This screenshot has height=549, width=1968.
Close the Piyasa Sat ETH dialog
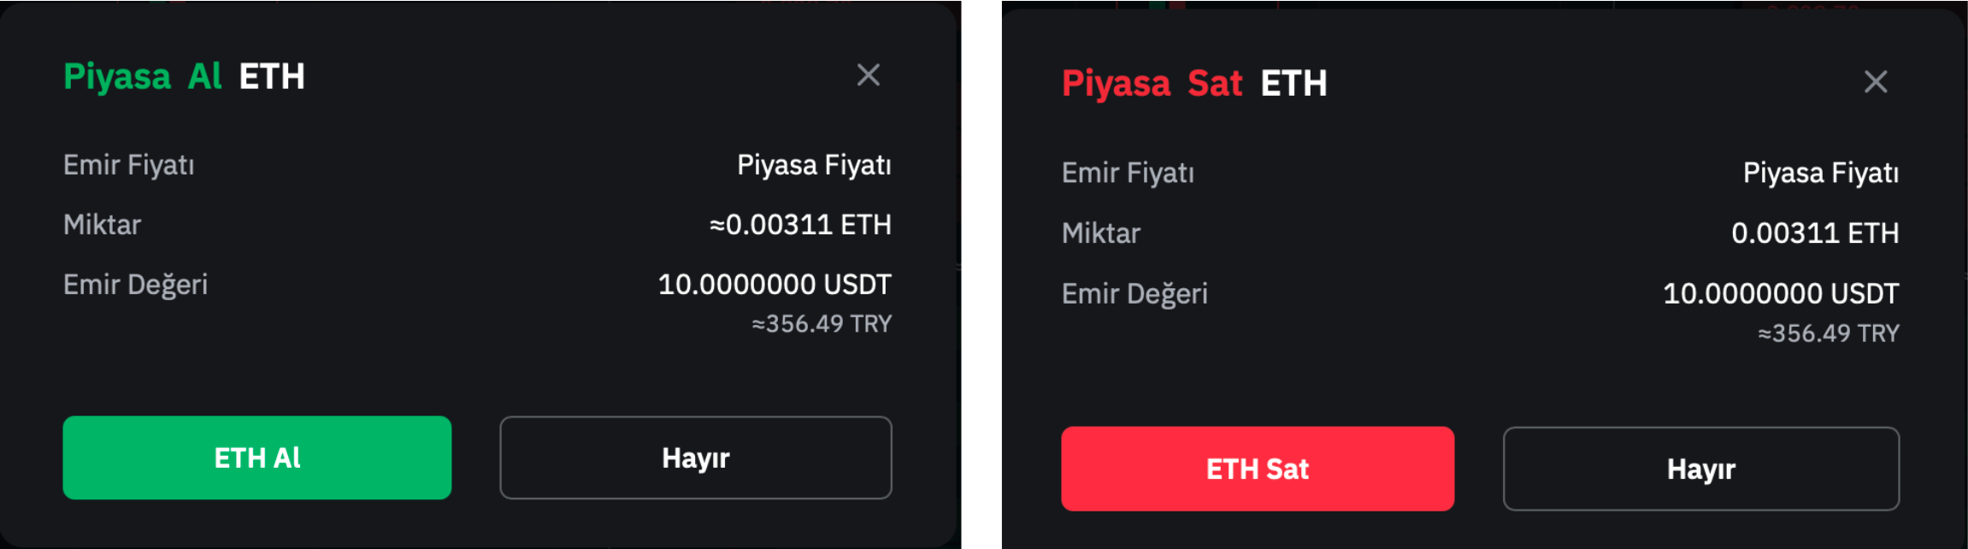click(1875, 82)
